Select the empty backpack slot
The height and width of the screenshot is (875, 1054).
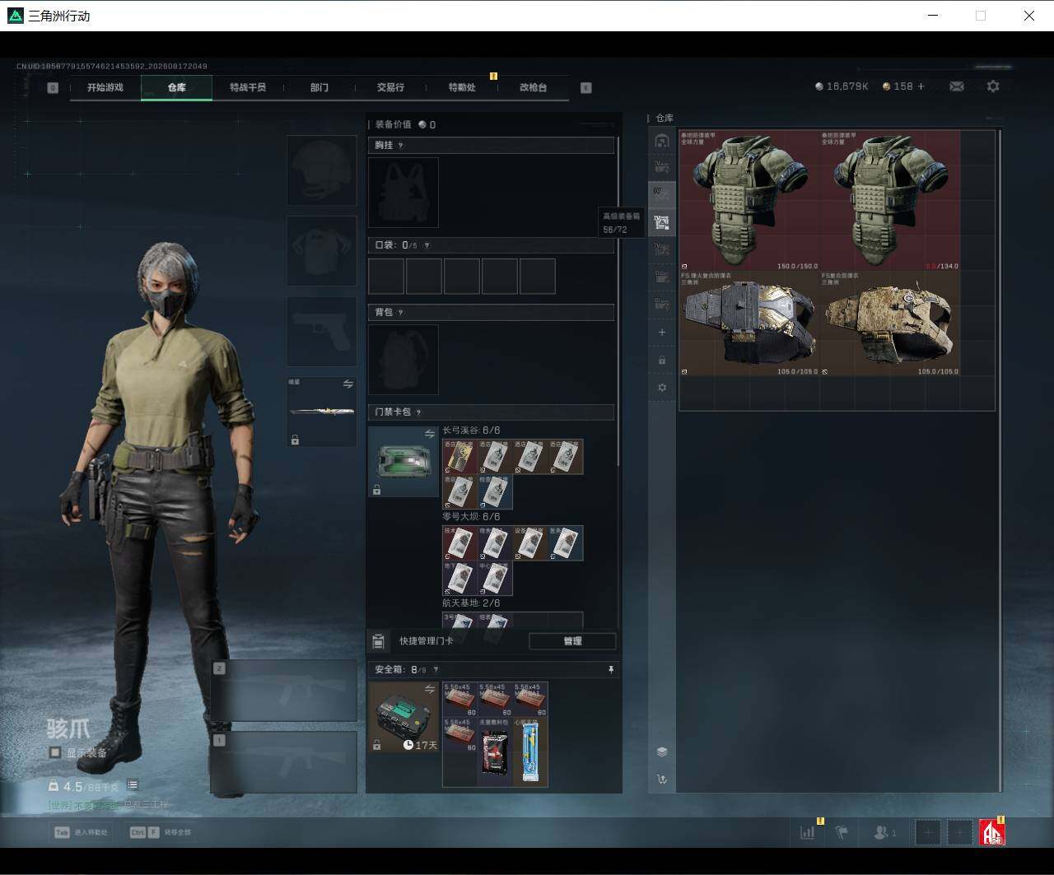coord(403,360)
